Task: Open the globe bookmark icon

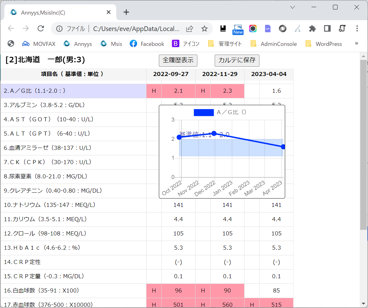Action: [11, 44]
